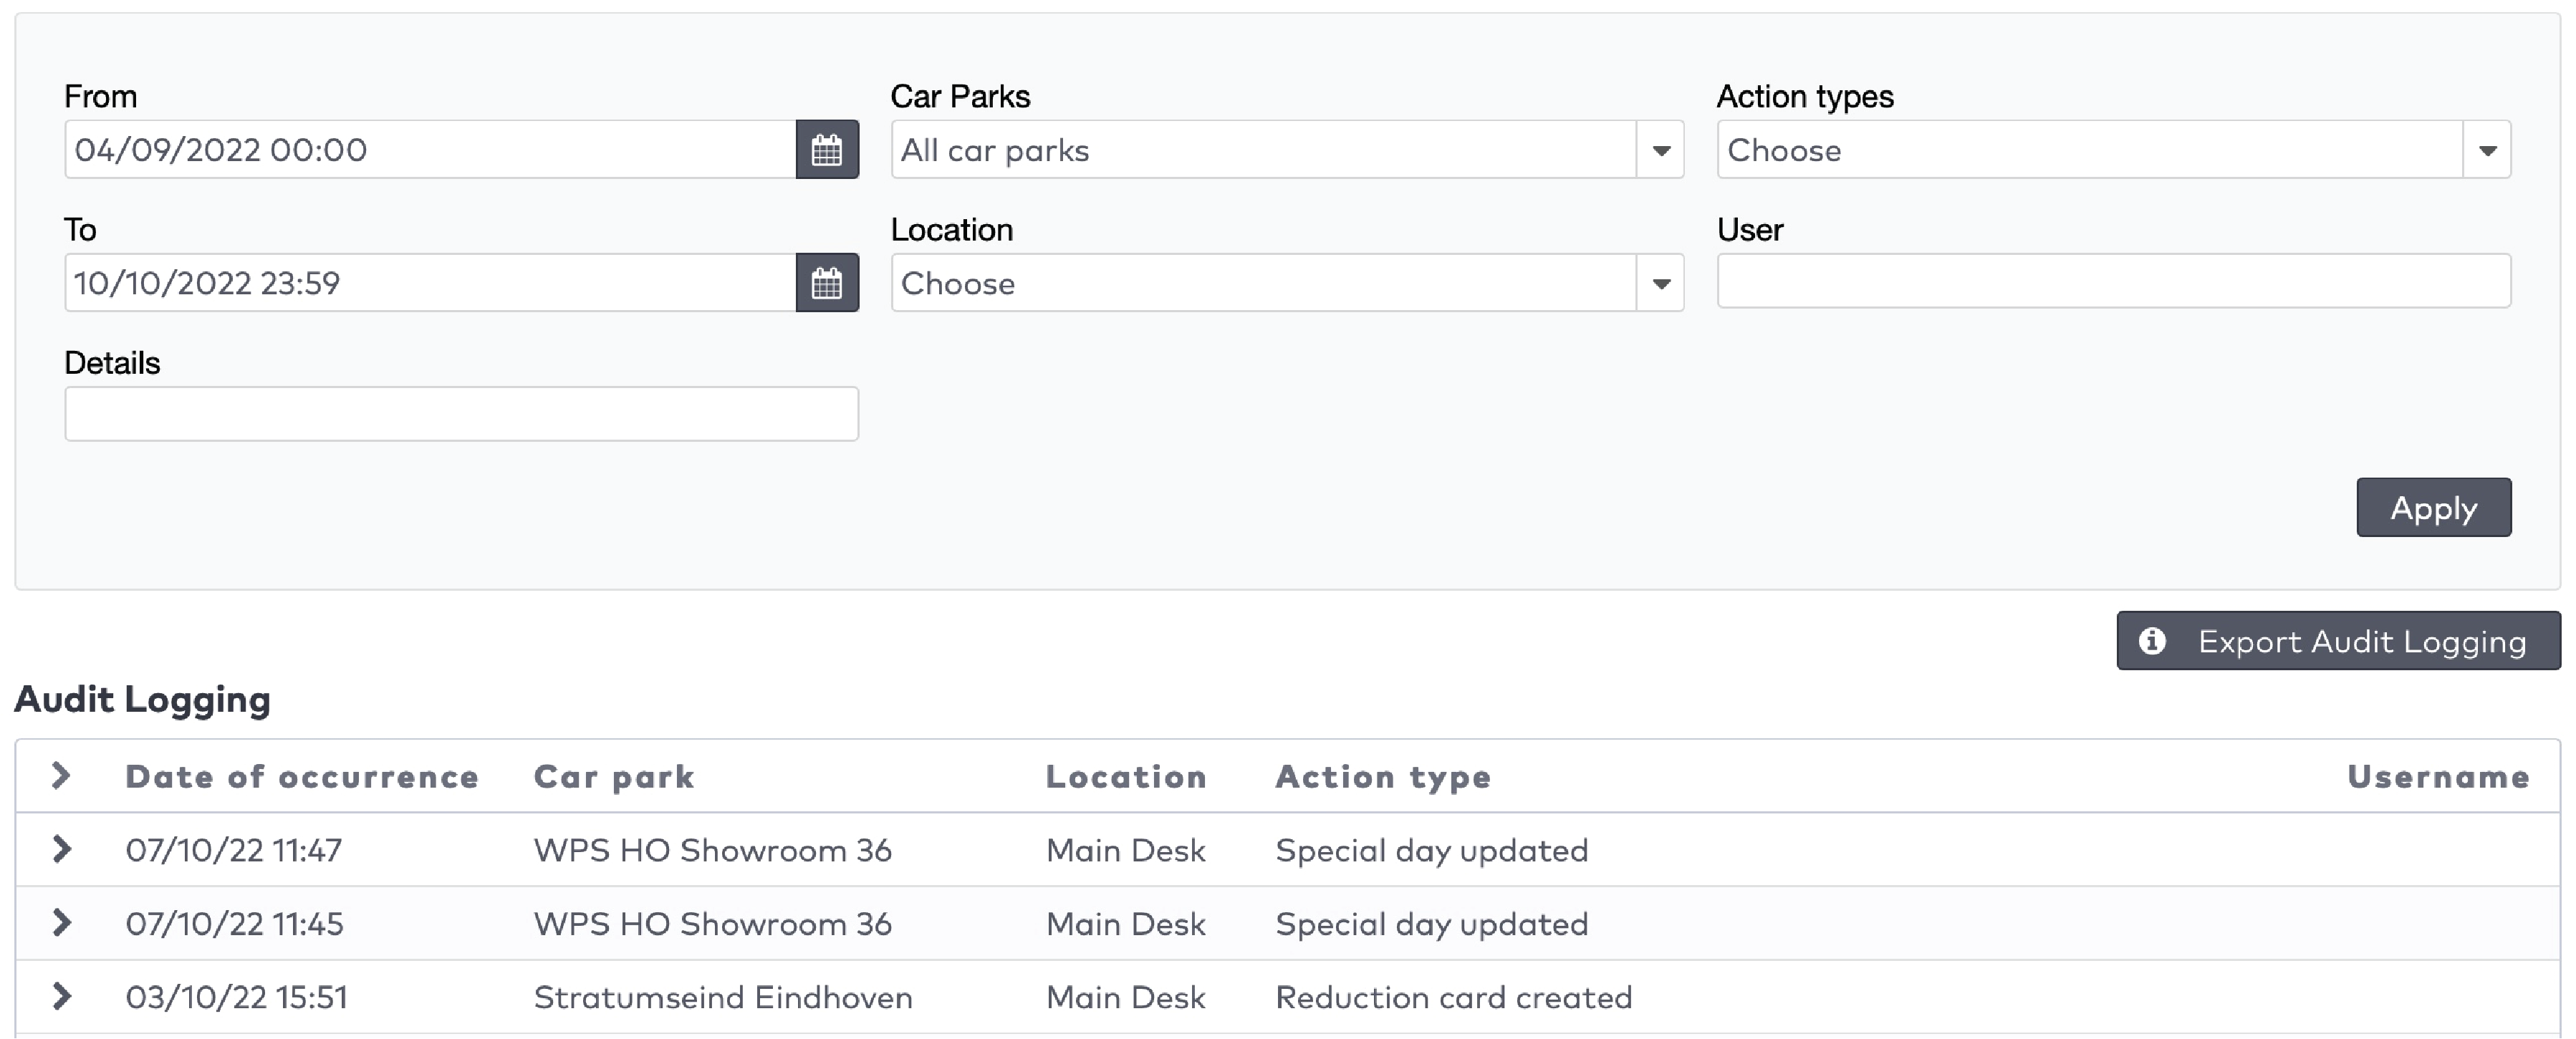The height and width of the screenshot is (1039, 2576).
Task: Open the calendar picker for the From date
Action: pyautogui.click(x=828, y=149)
